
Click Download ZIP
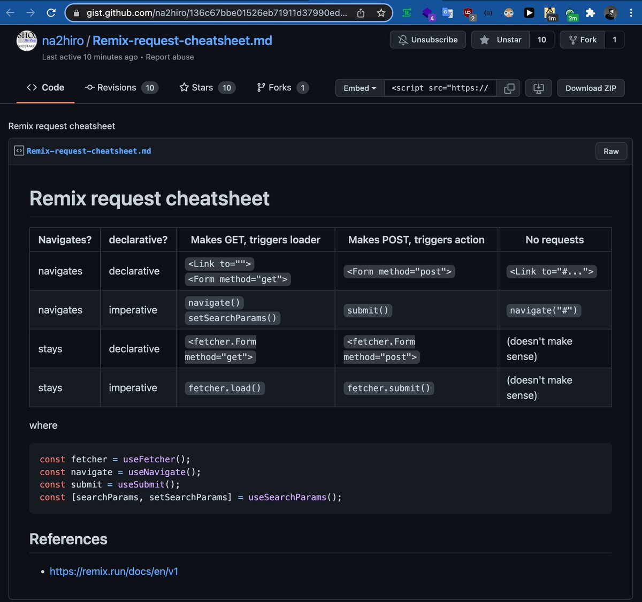click(x=591, y=88)
